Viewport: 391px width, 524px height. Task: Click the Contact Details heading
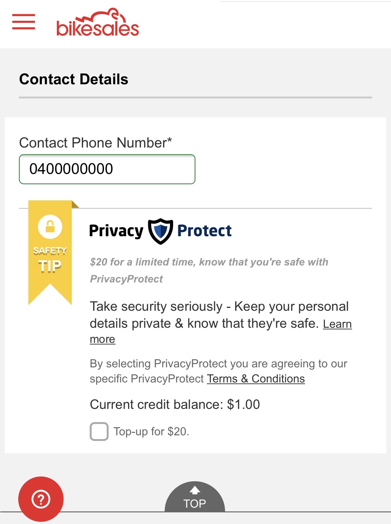click(x=74, y=79)
